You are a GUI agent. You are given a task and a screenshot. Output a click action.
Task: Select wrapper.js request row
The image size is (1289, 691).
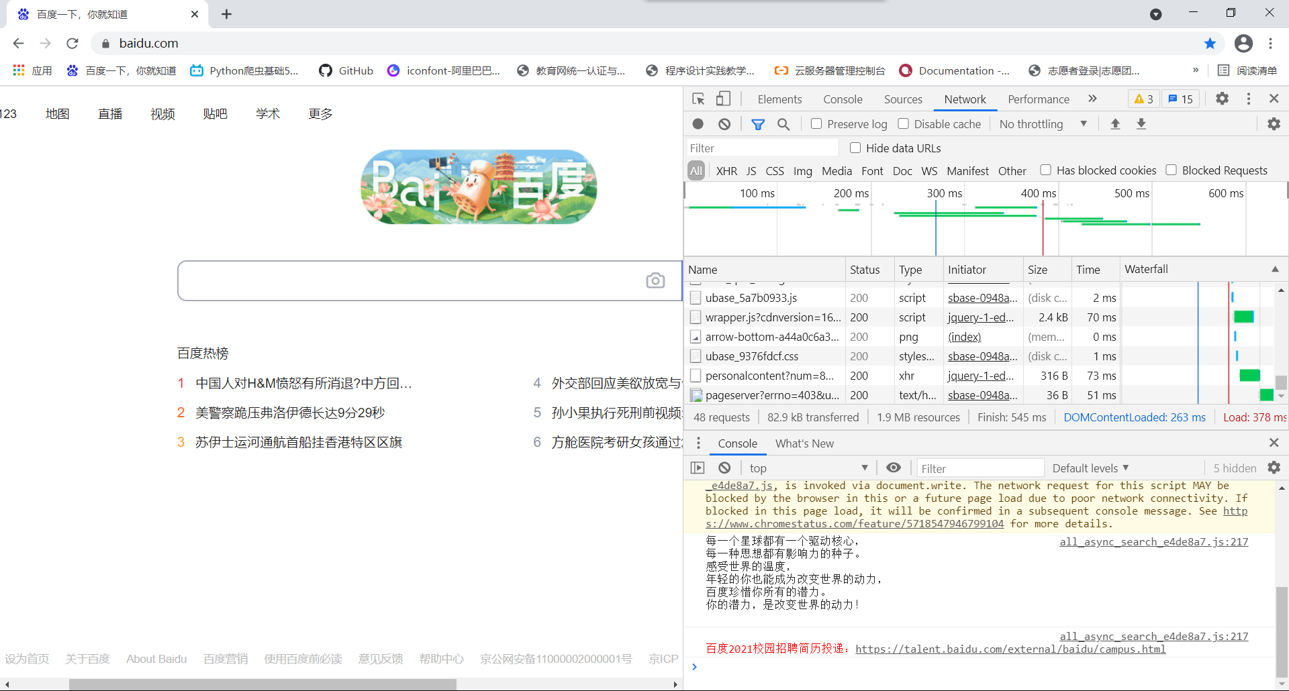point(980,317)
